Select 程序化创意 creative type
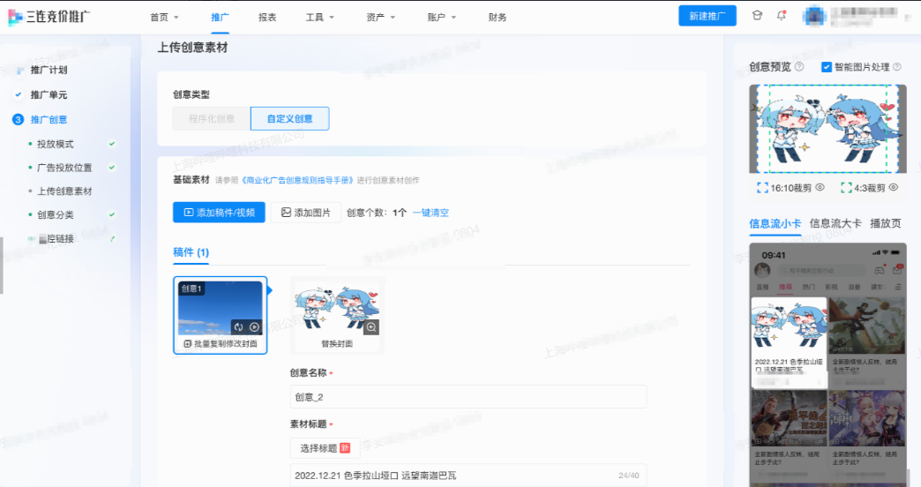 [212, 119]
